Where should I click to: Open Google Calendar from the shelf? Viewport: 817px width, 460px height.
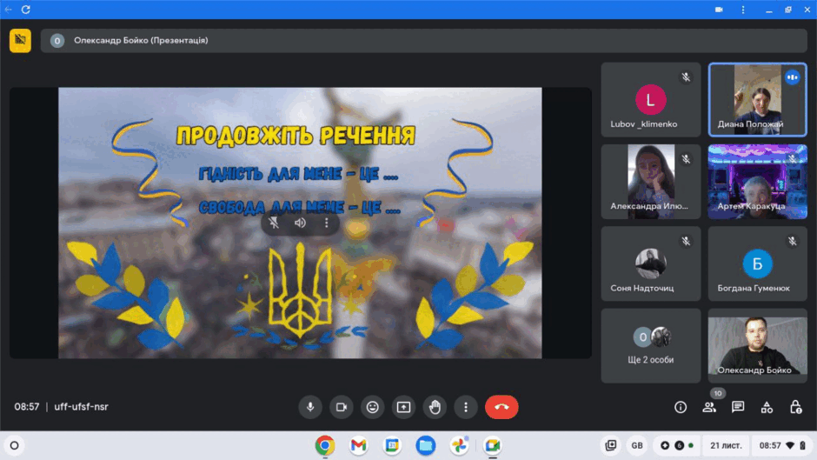(392, 445)
